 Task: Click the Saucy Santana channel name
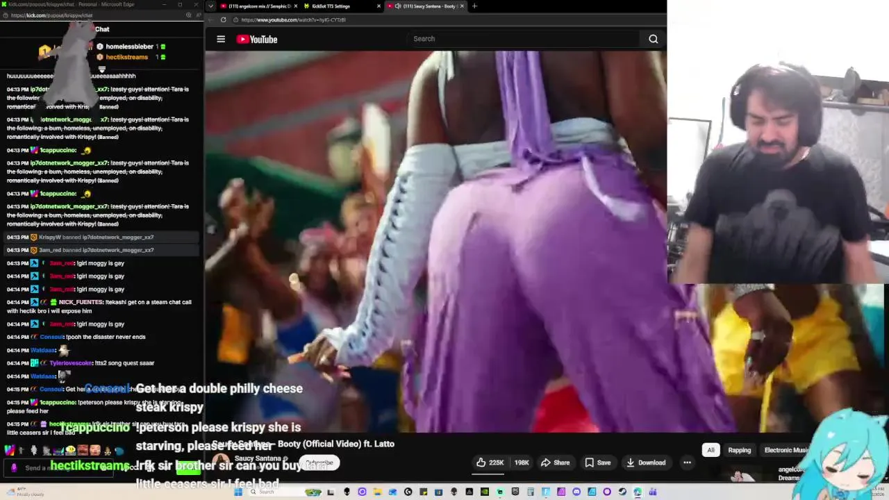tap(260, 458)
